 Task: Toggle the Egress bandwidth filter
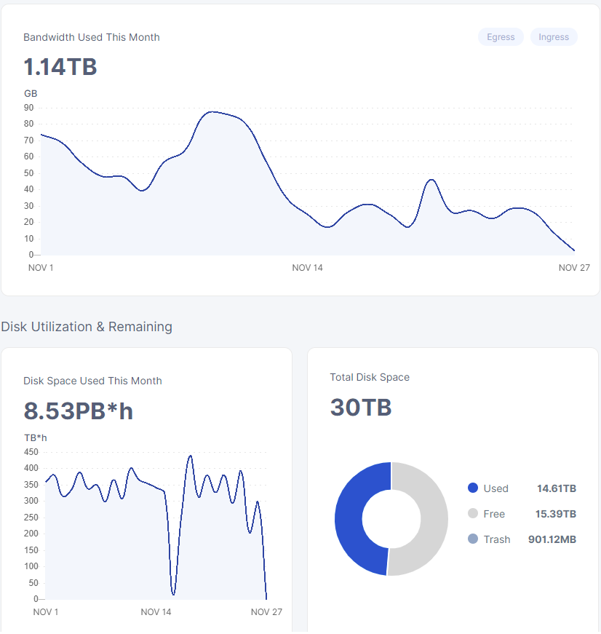(501, 37)
